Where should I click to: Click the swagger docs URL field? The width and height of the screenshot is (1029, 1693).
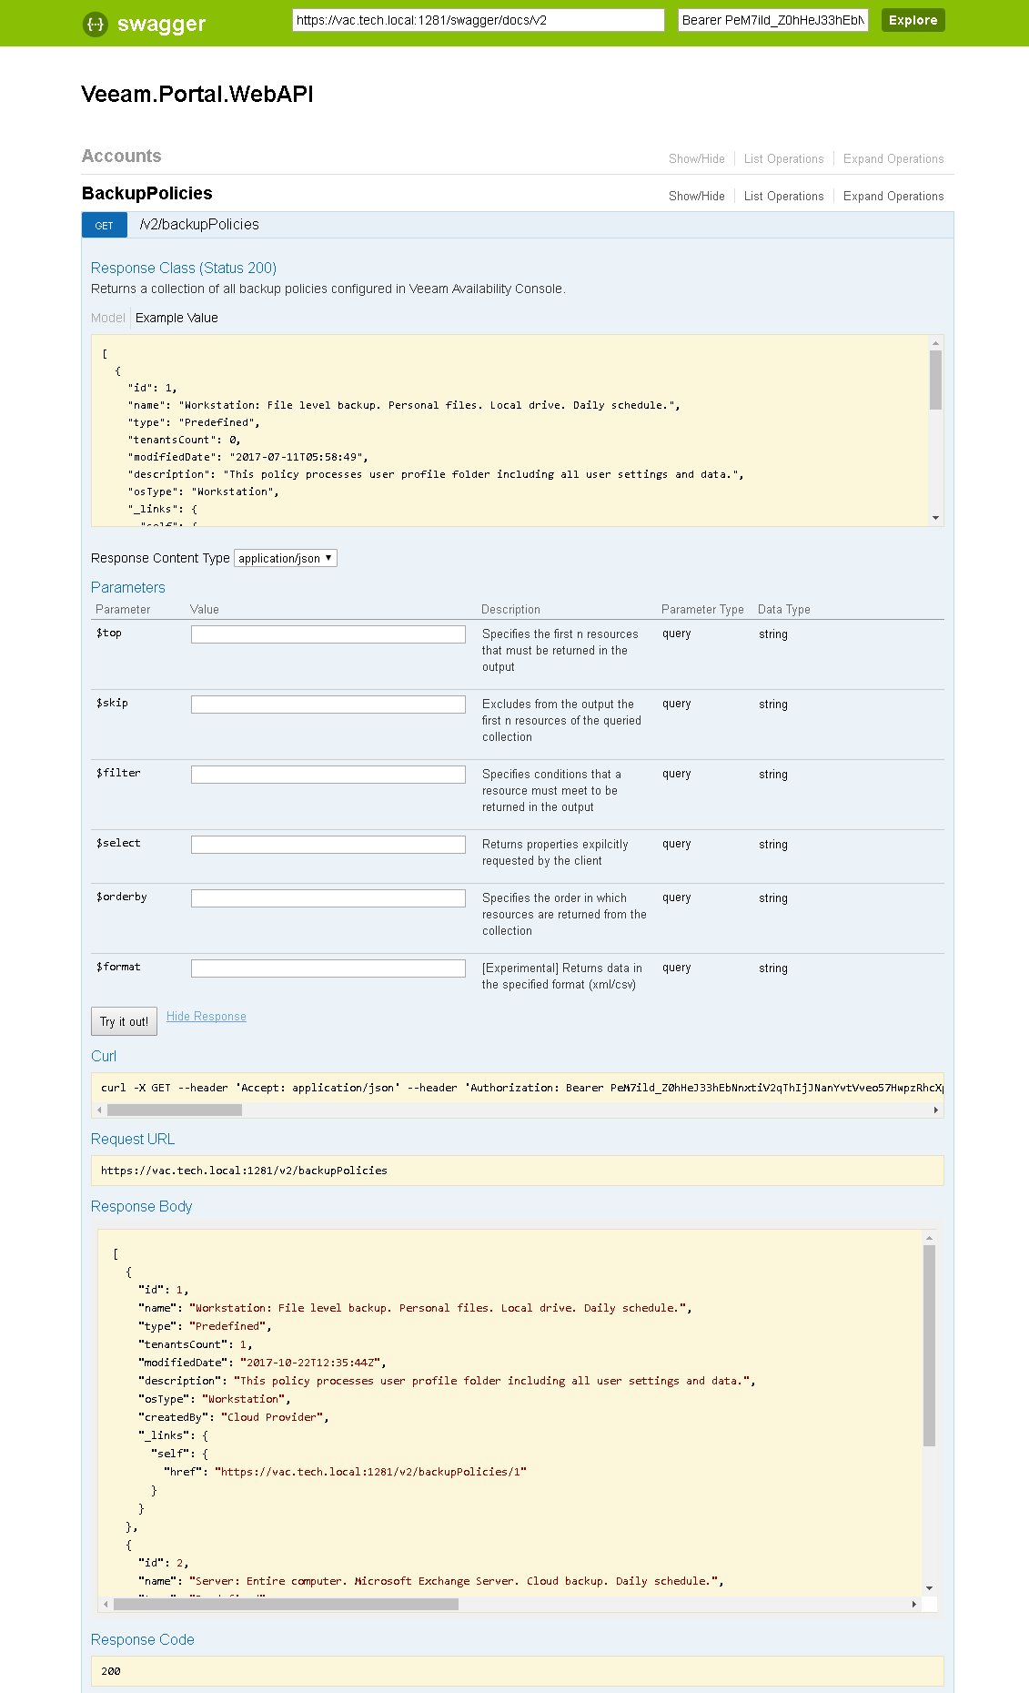[x=479, y=20]
